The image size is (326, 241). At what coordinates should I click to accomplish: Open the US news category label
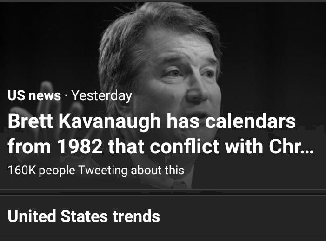coord(34,96)
